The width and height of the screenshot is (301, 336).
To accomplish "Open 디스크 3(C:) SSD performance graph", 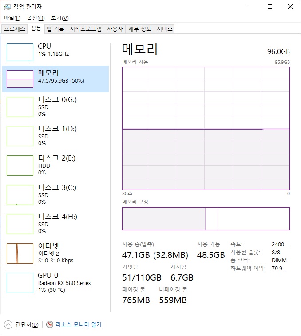I will (20, 195).
